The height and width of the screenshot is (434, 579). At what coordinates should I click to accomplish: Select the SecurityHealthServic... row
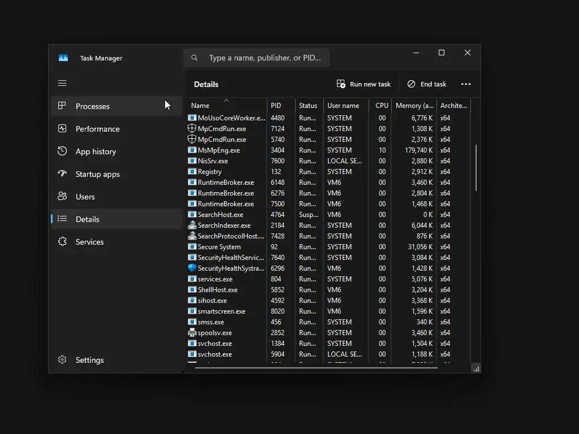[x=328, y=257]
